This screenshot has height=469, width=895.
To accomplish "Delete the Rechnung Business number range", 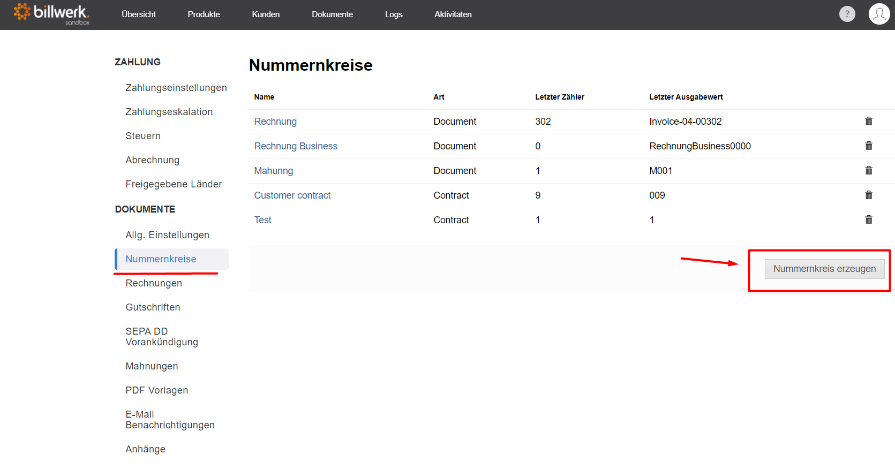I will coord(869,146).
